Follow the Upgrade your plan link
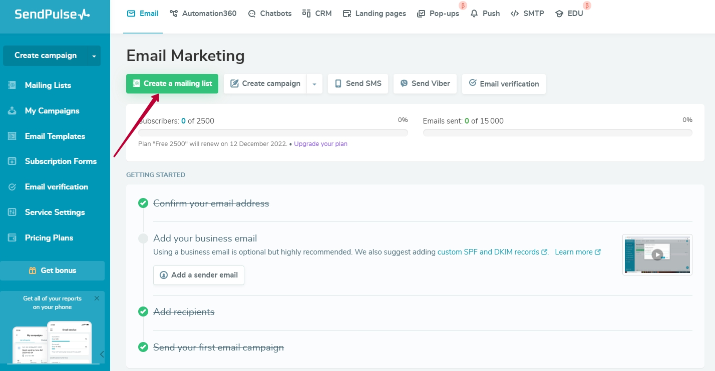 (x=320, y=144)
